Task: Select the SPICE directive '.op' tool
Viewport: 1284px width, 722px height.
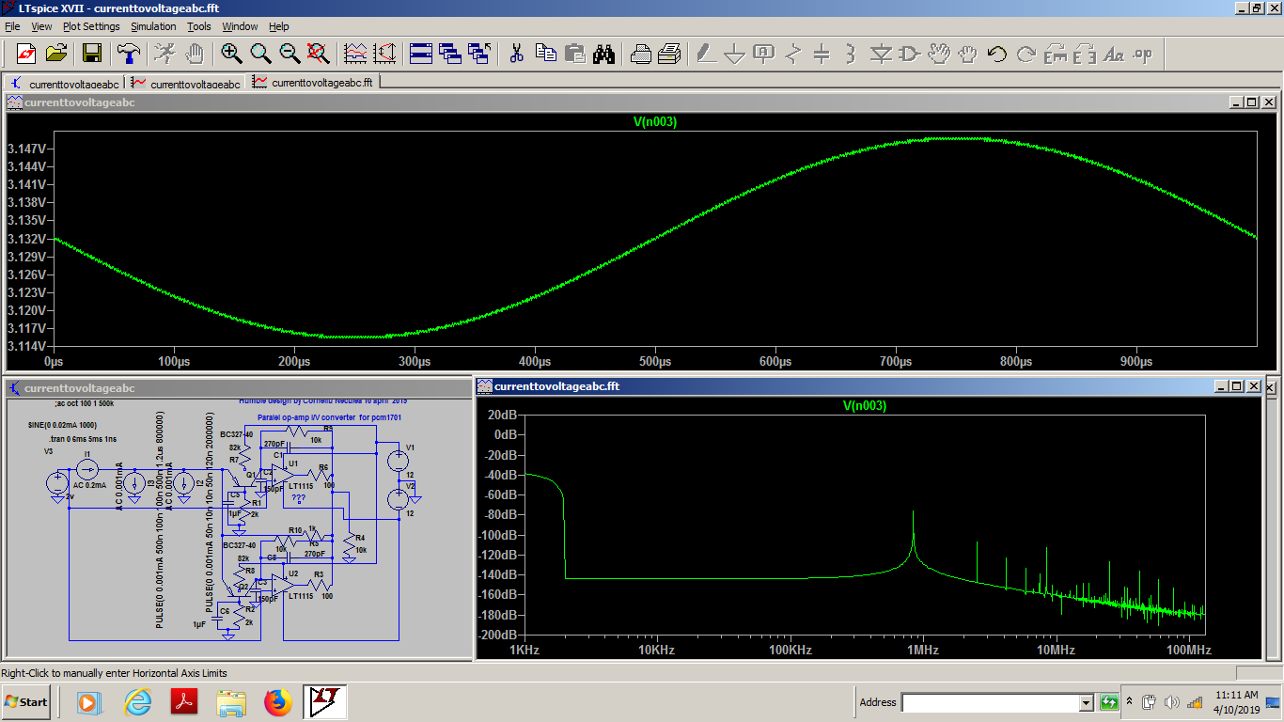Action: pyautogui.click(x=1143, y=54)
